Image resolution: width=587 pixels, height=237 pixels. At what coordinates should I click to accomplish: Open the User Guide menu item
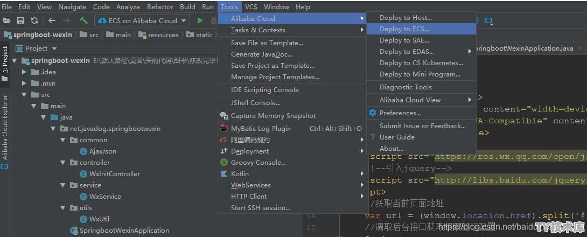[x=421, y=137]
